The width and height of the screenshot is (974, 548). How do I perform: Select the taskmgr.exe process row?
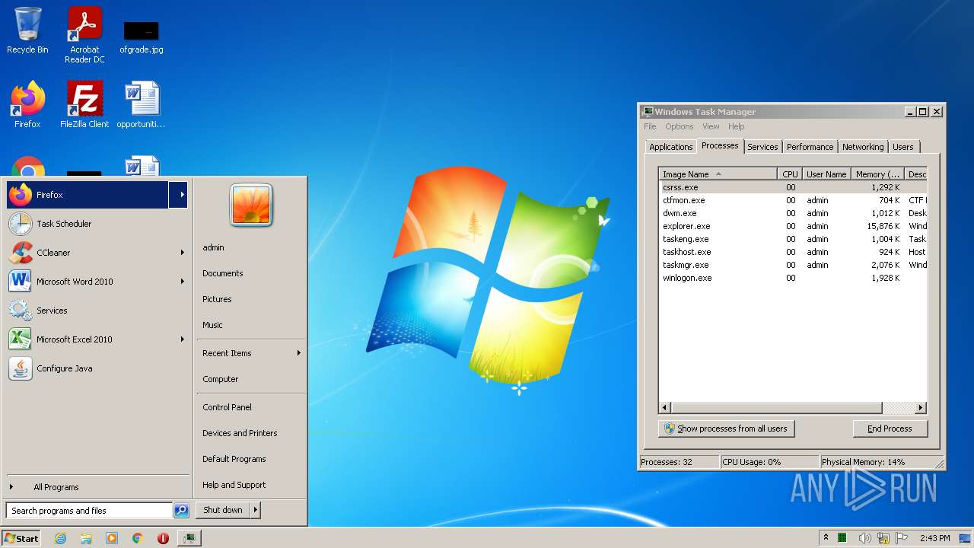coord(793,265)
